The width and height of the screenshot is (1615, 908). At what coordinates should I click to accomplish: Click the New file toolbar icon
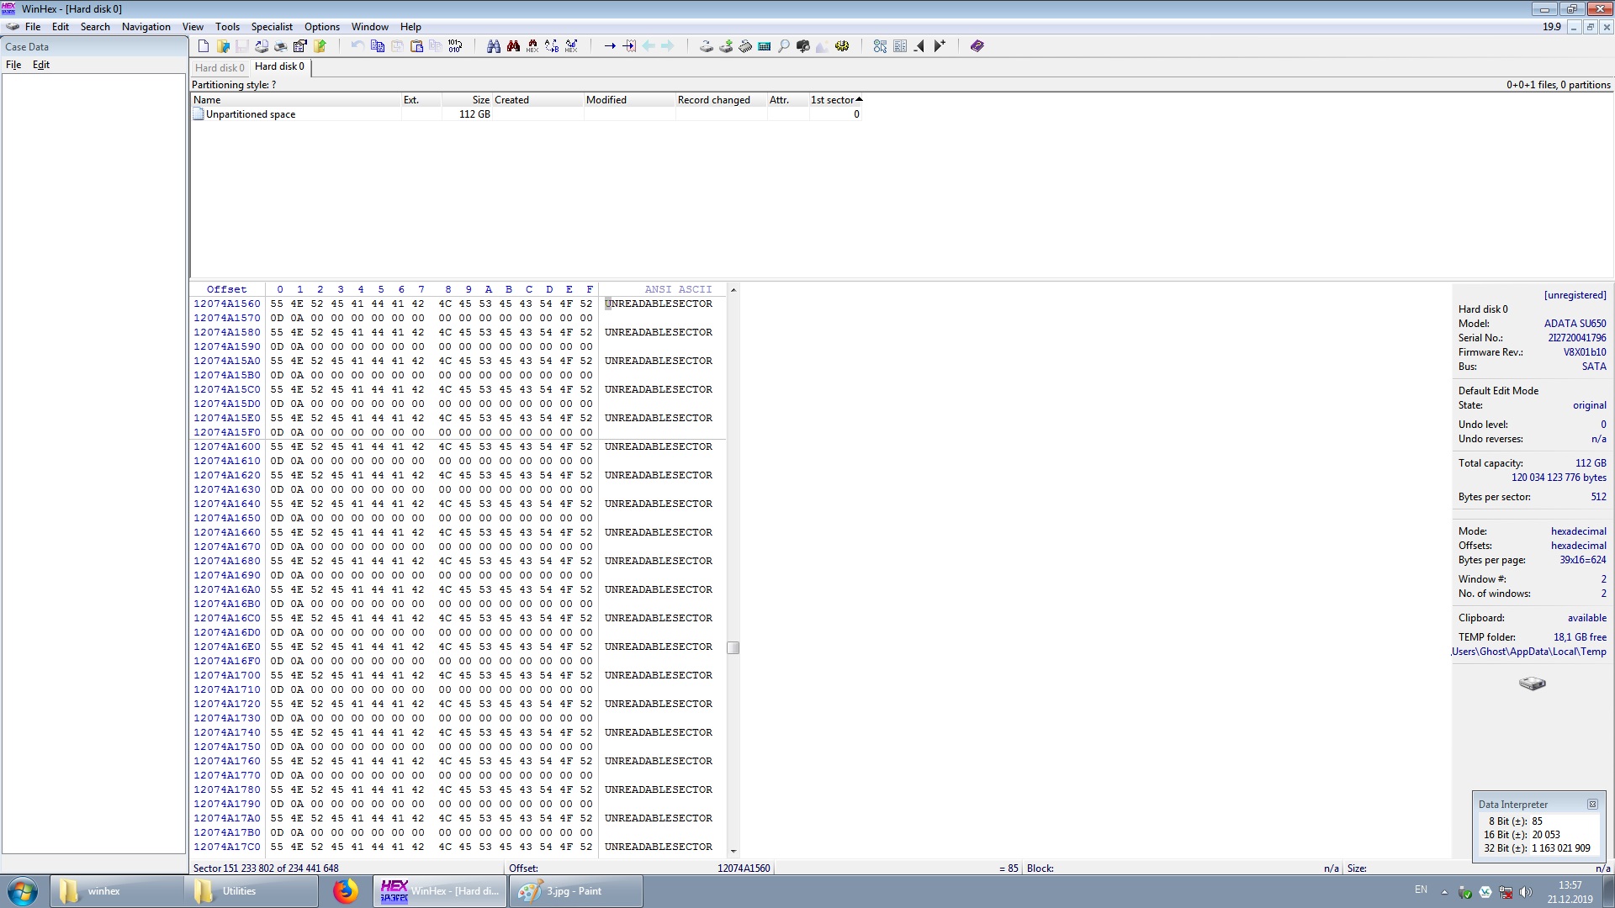204,46
